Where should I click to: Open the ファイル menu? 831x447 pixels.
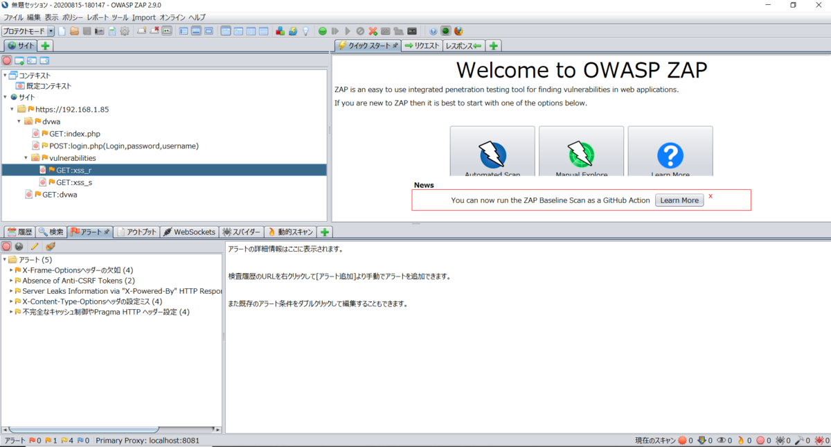(x=13, y=17)
